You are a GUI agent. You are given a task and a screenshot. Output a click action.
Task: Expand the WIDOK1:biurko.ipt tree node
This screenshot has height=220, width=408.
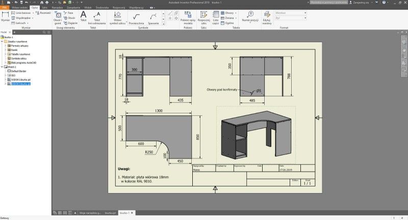[x=6, y=80]
